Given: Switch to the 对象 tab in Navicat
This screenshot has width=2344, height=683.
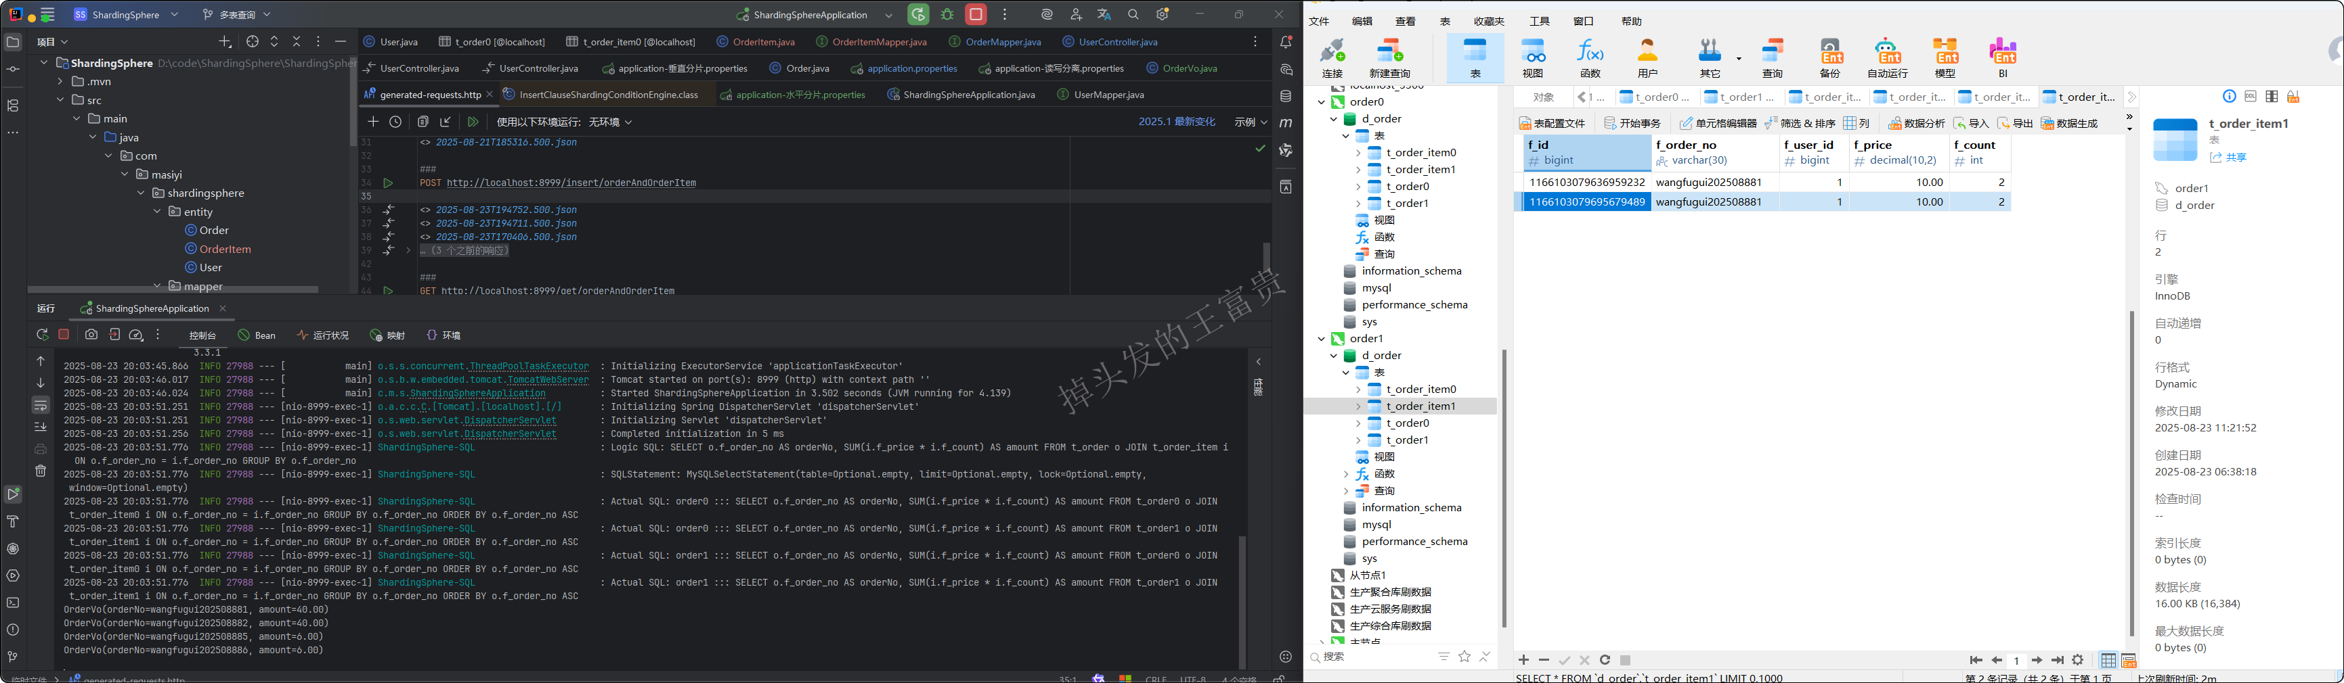Looking at the screenshot, I should pyautogui.click(x=1543, y=96).
